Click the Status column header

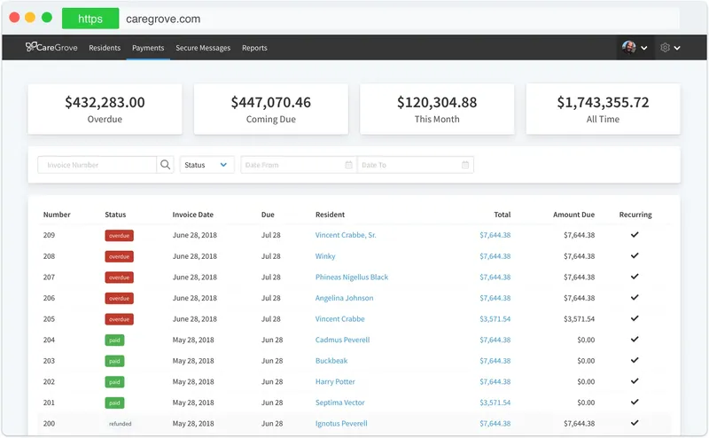coord(115,215)
